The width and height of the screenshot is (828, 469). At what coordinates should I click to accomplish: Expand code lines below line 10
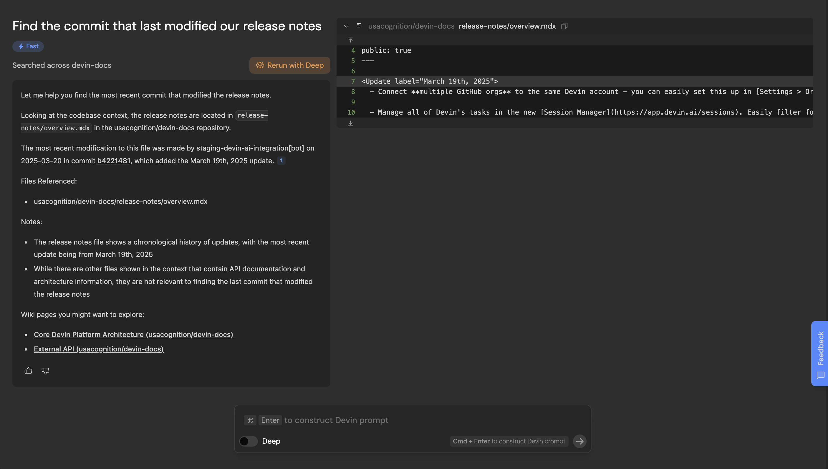tap(351, 123)
